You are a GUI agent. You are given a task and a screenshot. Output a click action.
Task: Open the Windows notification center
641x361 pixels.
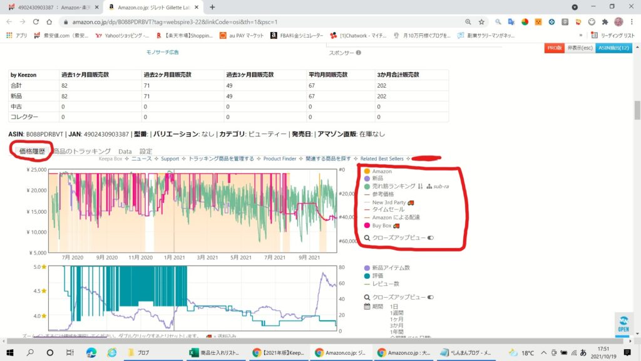click(627, 352)
